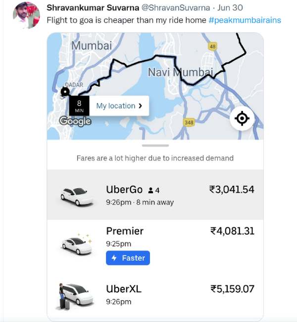The width and height of the screenshot is (297, 322).
Task: Click the UberXL car with passenger icon
Action: (74, 295)
